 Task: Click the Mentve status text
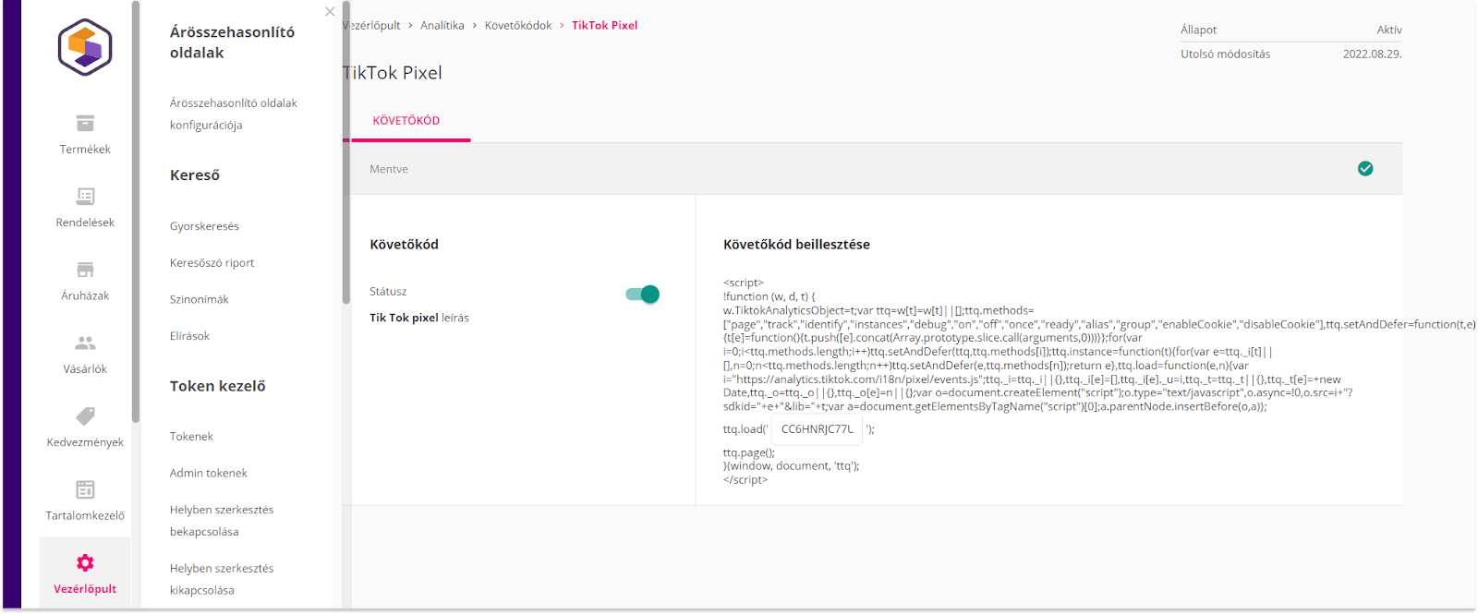point(389,170)
